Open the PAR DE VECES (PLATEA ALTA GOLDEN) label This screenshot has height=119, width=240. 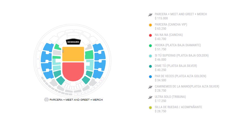tap(180, 76)
